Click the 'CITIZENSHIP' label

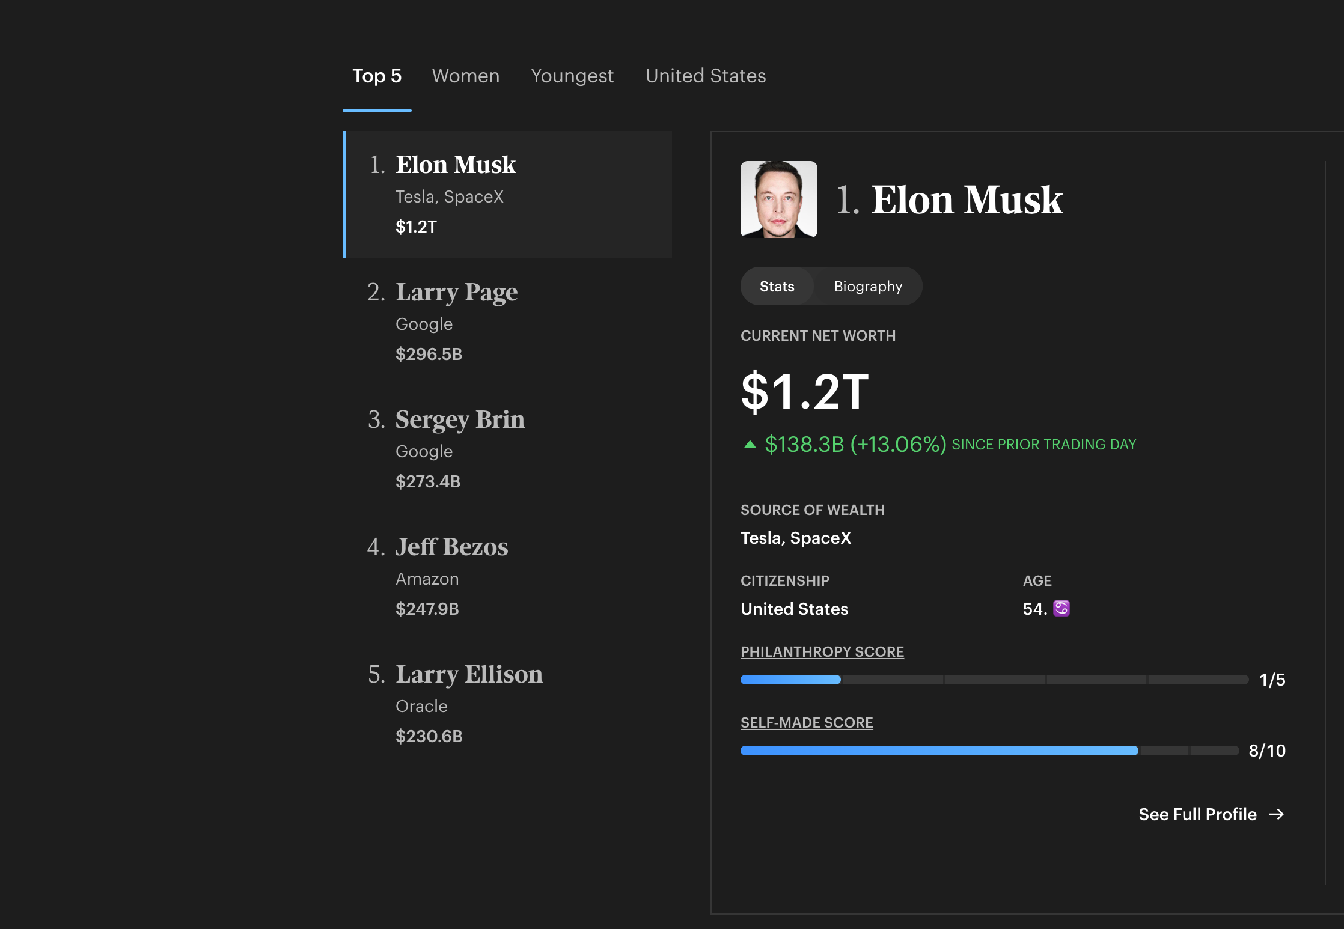(785, 580)
